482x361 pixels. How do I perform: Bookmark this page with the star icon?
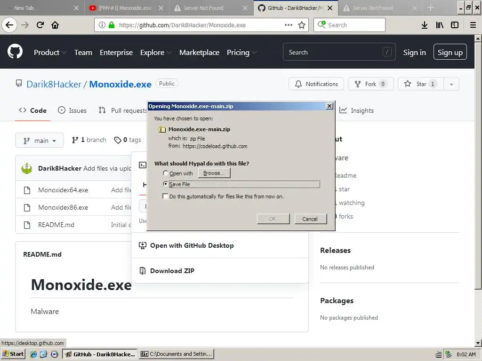pos(302,25)
